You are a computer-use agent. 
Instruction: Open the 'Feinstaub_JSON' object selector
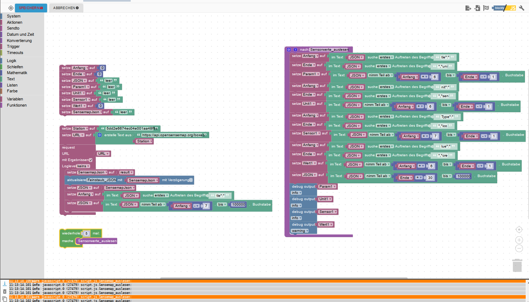[x=101, y=180]
